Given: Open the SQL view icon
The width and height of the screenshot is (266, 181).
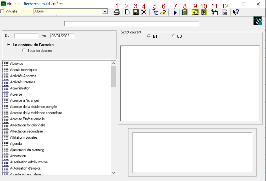Looking at the screenshot, I should tap(225, 12).
